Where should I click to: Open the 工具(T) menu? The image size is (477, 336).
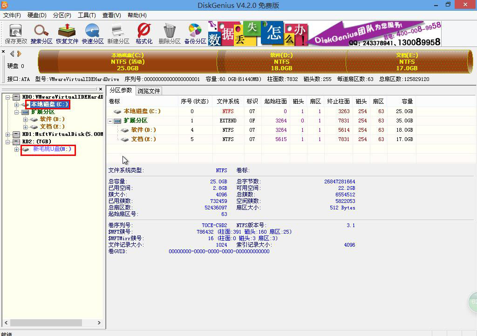tap(87, 15)
